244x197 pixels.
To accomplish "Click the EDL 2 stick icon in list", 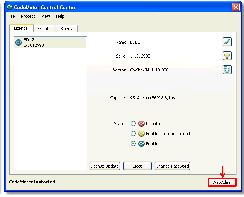I will click(18, 42).
